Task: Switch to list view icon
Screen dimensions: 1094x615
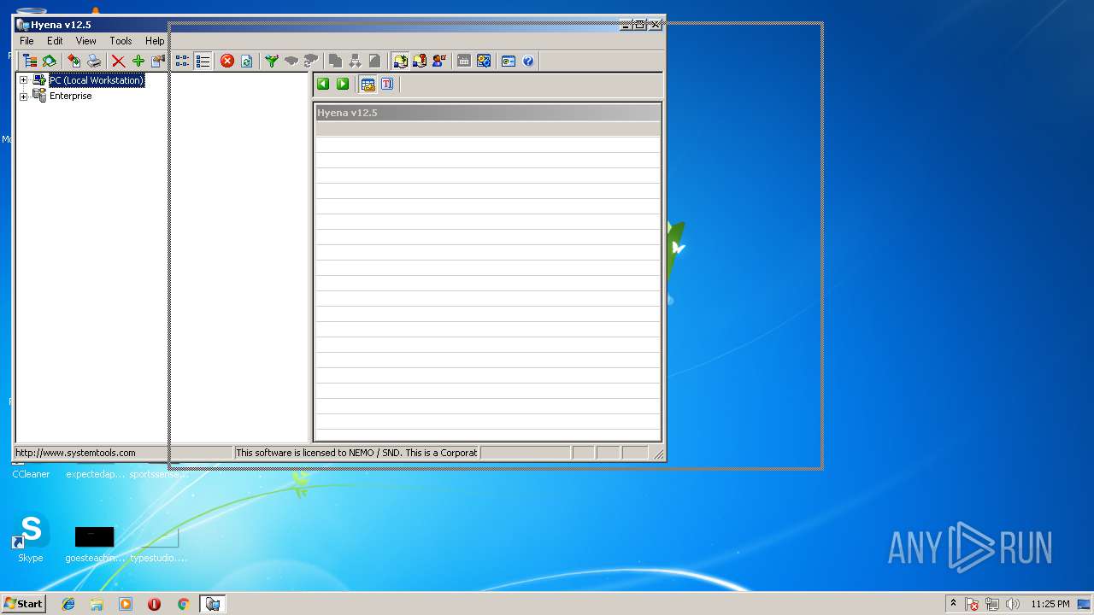Action: click(x=203, y=61)
